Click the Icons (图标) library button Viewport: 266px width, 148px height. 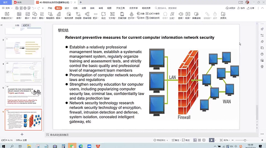coord(42,16)
